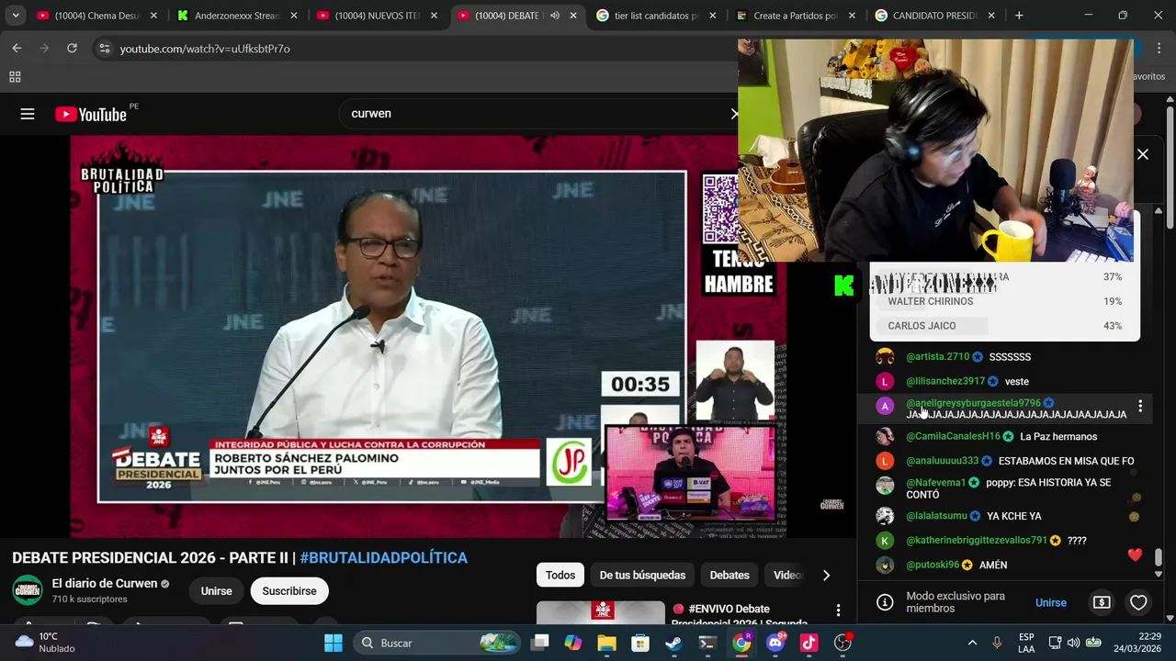Open @artista.2710 chat username

pos(937,357)
